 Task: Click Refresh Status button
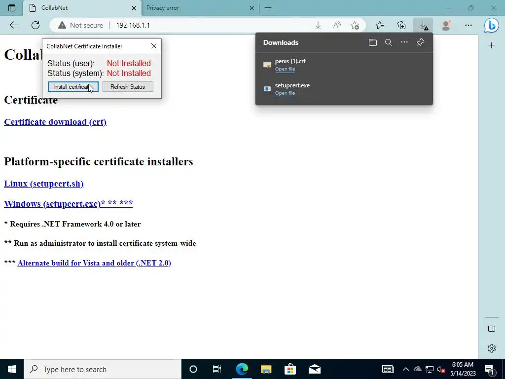click(x=128, y=87)
